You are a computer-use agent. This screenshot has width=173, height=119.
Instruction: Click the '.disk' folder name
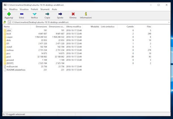(x=9, y=30)
